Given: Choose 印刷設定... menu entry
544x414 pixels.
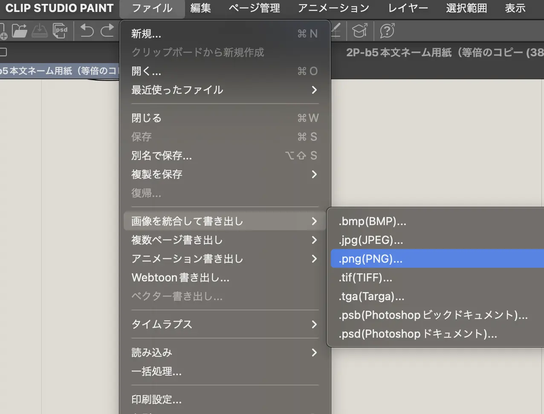Looking at the screenshot, I should point(225,400).
